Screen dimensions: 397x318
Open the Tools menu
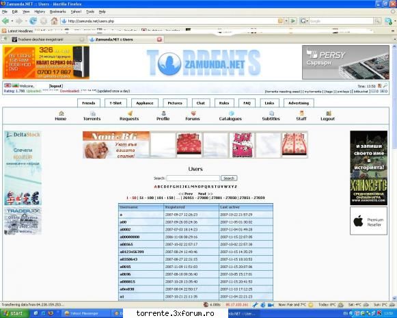click(90, 12)
